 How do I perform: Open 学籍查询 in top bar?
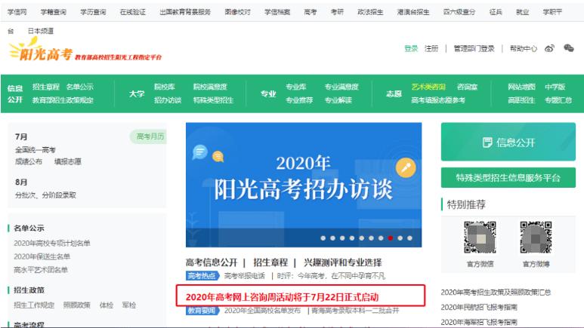coord(53,12)
